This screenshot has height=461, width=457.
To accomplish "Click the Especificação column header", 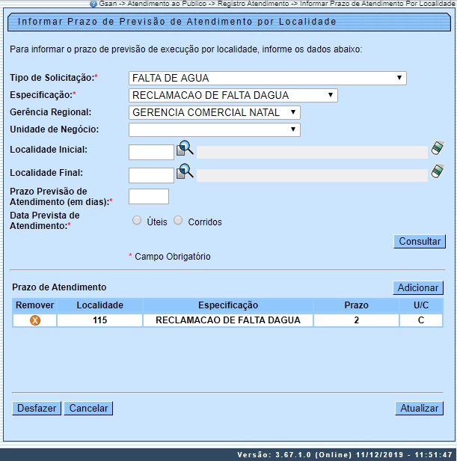I will [x=228, y=305].
